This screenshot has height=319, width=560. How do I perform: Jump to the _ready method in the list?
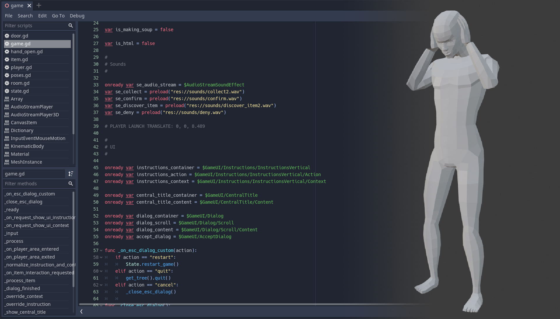(12, 209)
